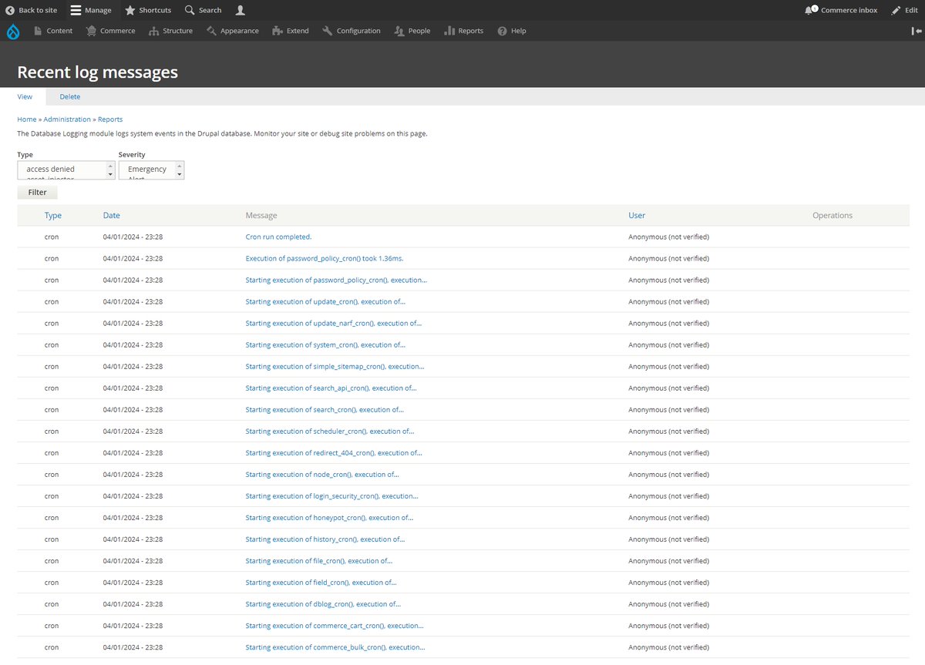Click the Search magnifier icon in toolbar
The image size is (925, 665).
pyautogui.click(x=190, y=10)
